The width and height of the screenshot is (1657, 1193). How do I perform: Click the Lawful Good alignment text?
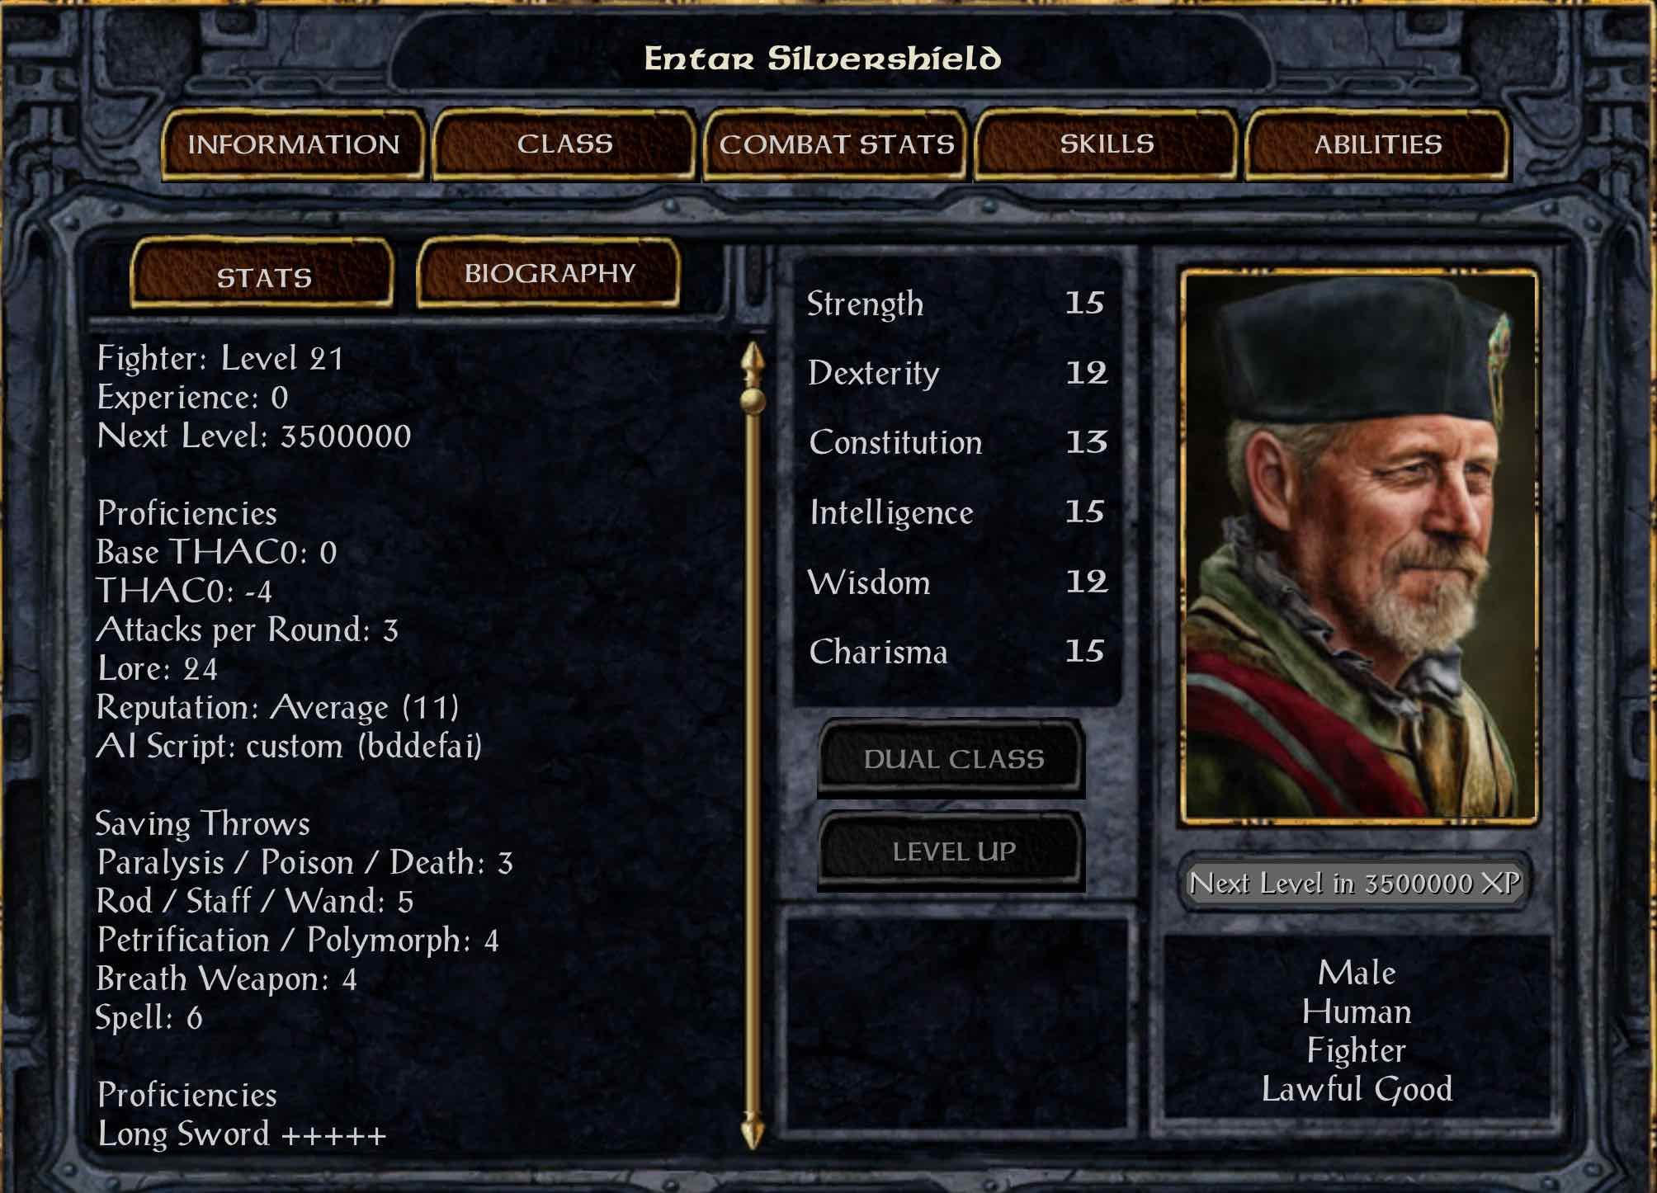(x=1357, y=1090)
